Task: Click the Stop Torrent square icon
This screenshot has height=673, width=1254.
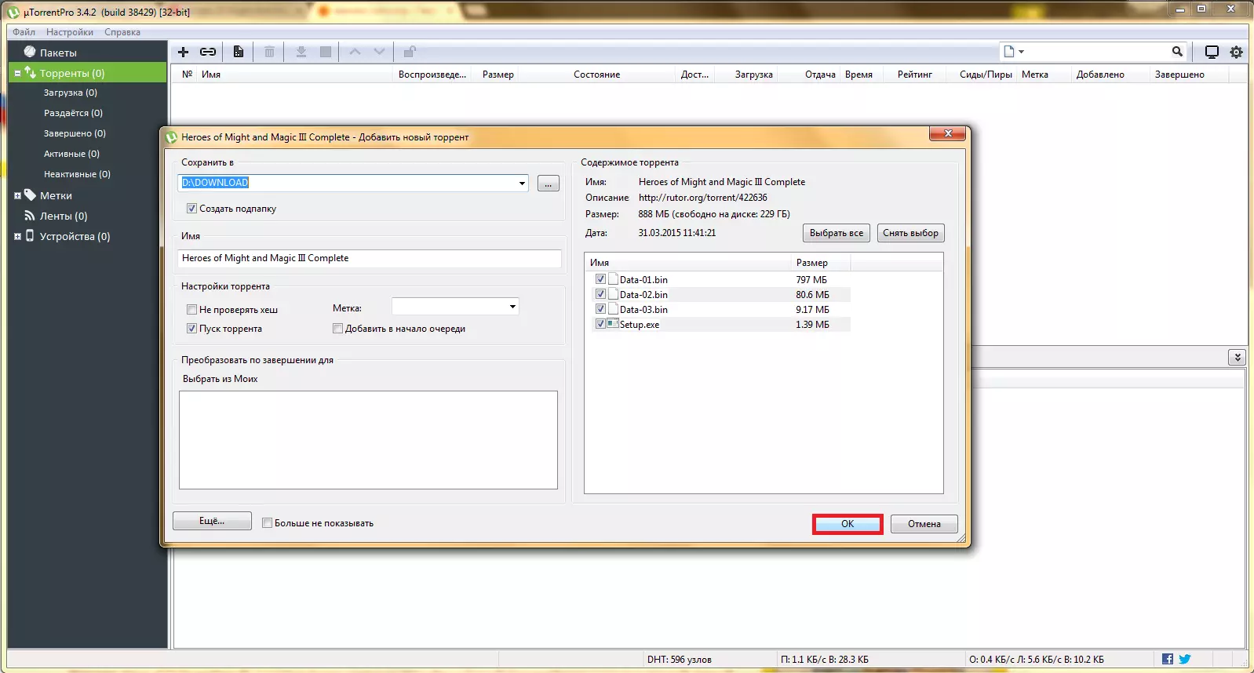Action: pyautogui.click(x=326, y=52)
